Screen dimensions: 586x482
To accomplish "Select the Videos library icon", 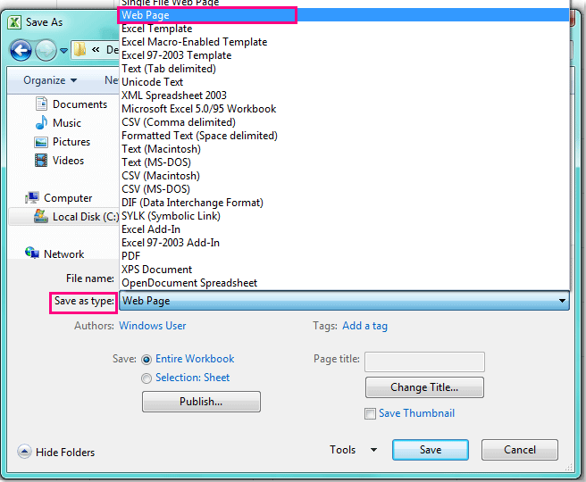I will tap(41, 161).
